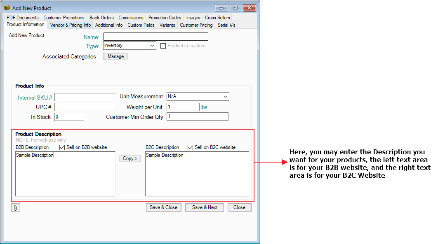Toggle the Product is Inactive checkbox
The height and width of the screenshot is (244, 438).
pyautogui.click(x=163, y=46)
